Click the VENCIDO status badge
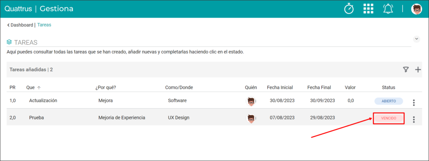Image resolution: width=429 pixels, height=161 pixels. [x=388, y=118]
